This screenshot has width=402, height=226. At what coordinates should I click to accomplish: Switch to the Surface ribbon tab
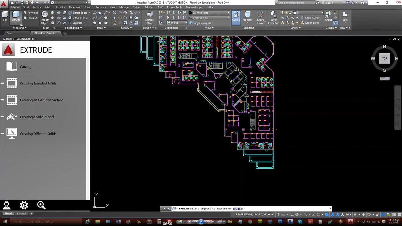click(x=37, y=7)
